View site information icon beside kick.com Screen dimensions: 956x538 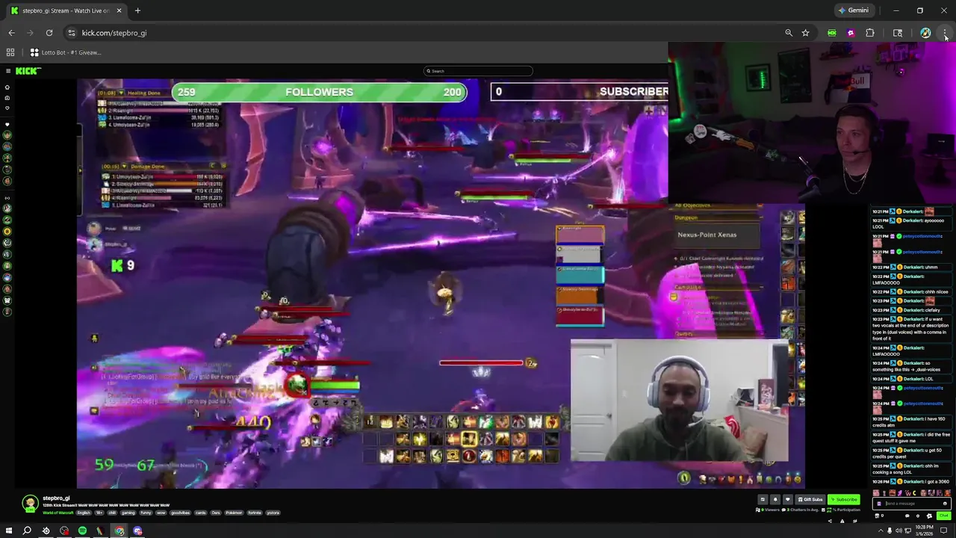coord(71,33)
